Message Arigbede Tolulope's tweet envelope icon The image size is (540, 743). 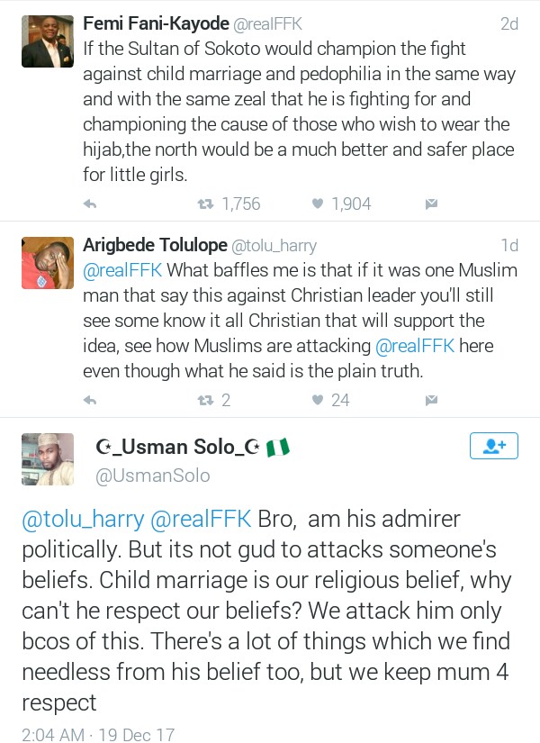coord(431,400)
